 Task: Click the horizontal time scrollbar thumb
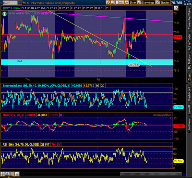tap(151, 174)
